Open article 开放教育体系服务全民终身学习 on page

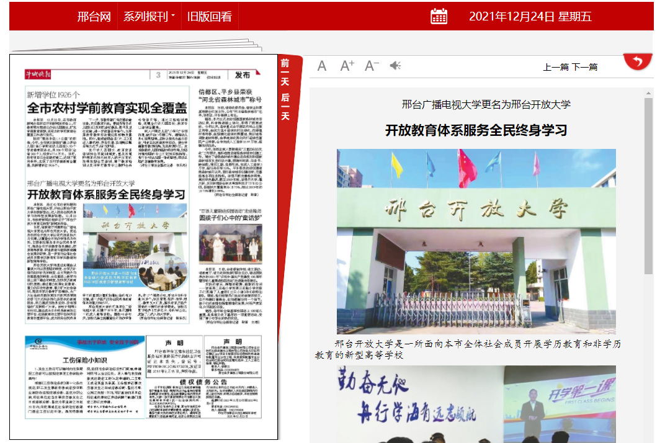tap(106, 195)
